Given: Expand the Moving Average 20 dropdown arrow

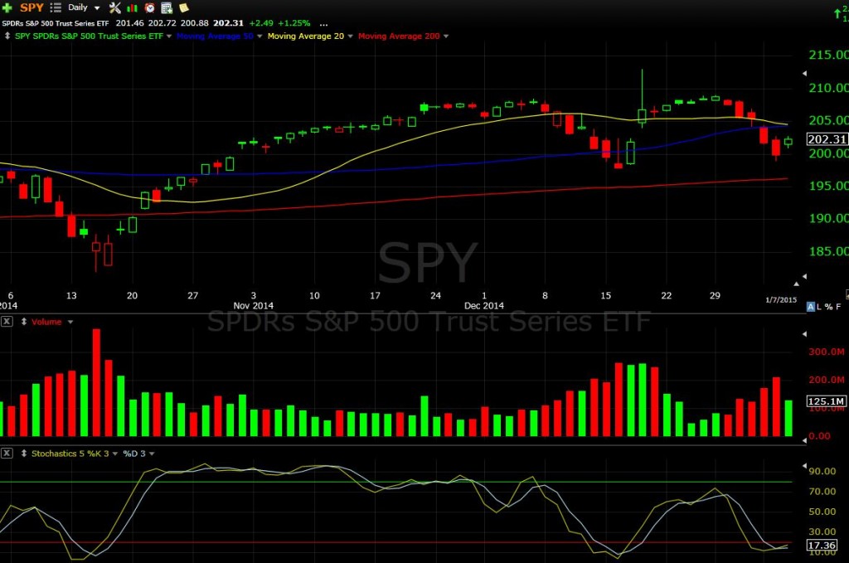Looking at the screenshot, I should (x=351, y=36).
